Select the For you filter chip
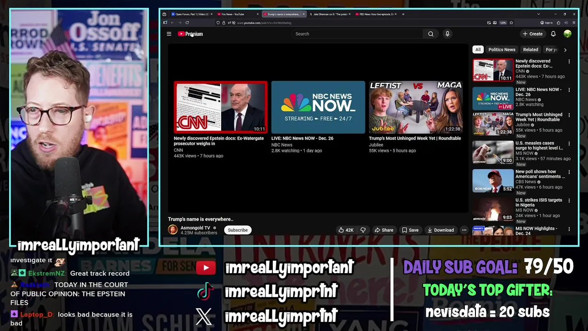 point(551,50)
